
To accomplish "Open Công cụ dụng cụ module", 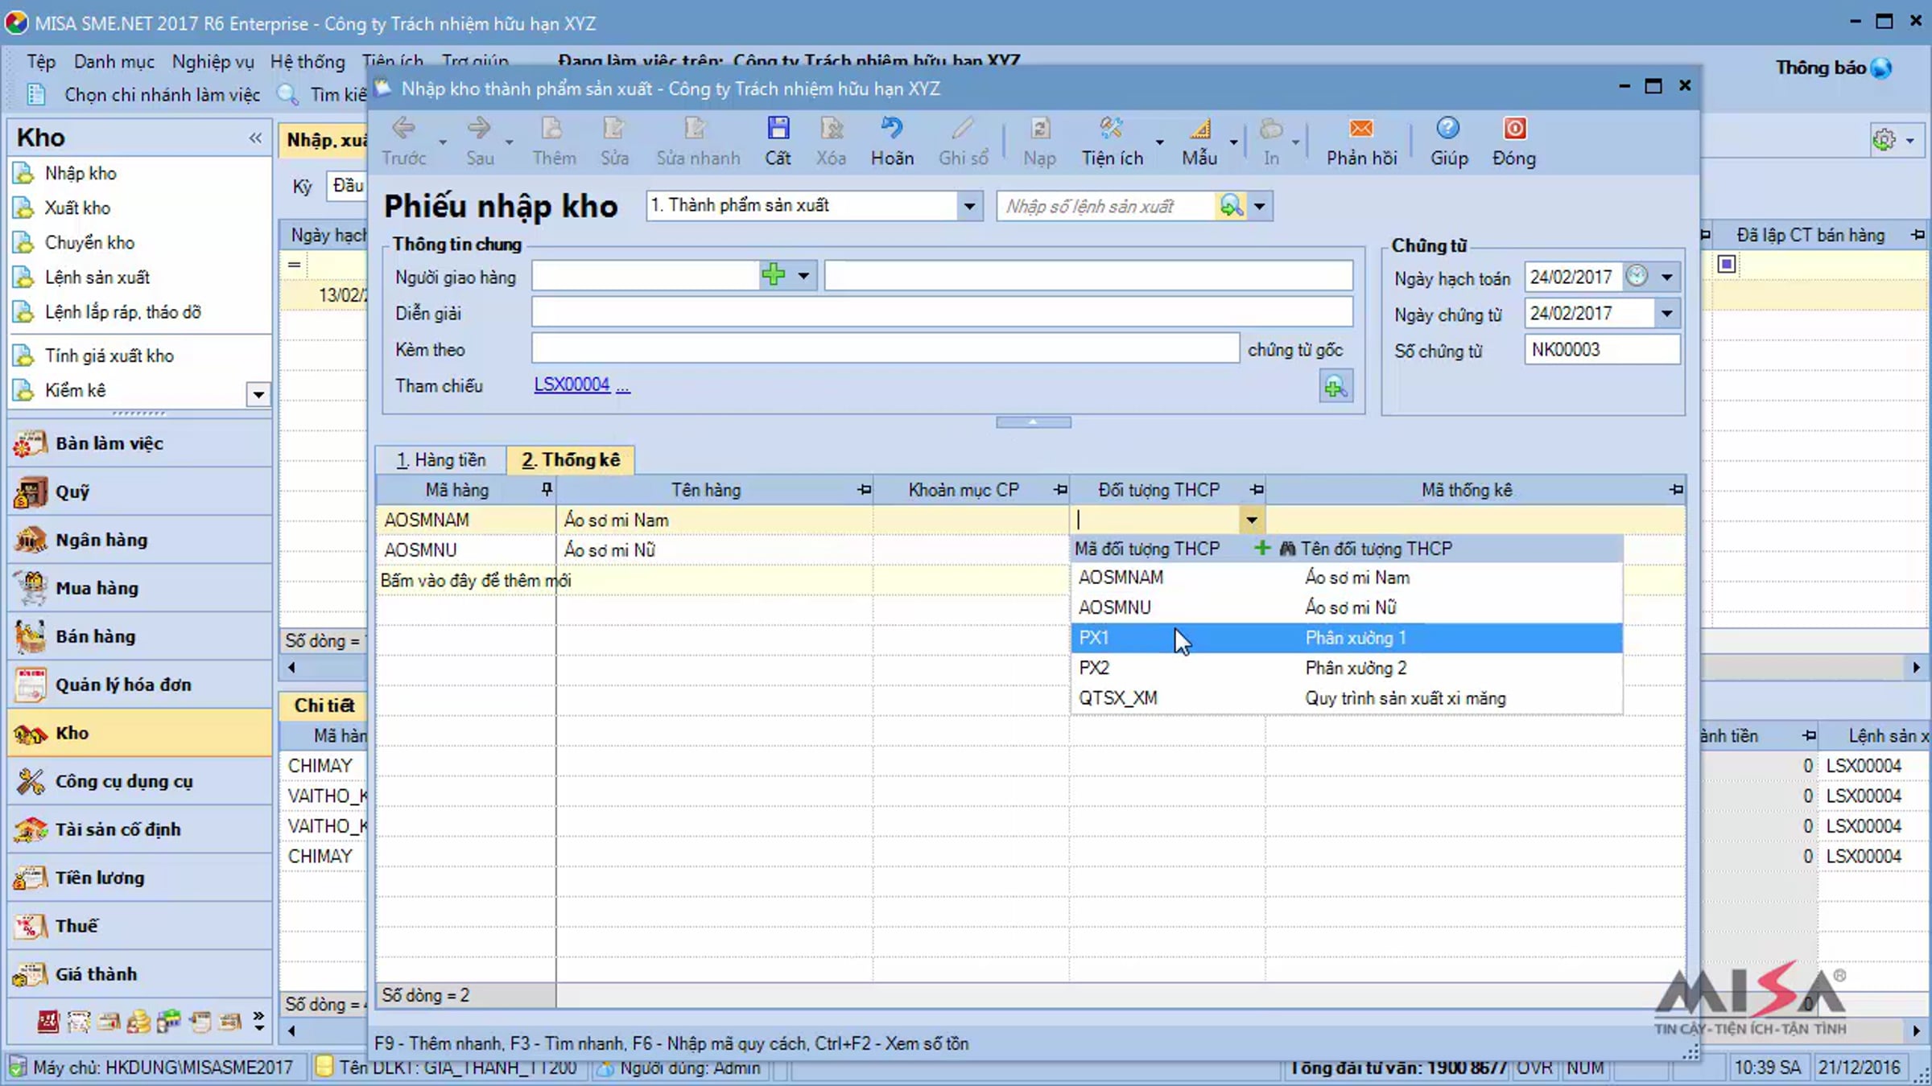I will point(140,781).
